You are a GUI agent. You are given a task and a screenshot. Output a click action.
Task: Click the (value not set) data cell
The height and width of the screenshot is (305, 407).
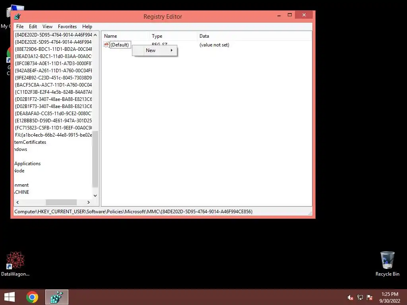[x=214, y=44]
